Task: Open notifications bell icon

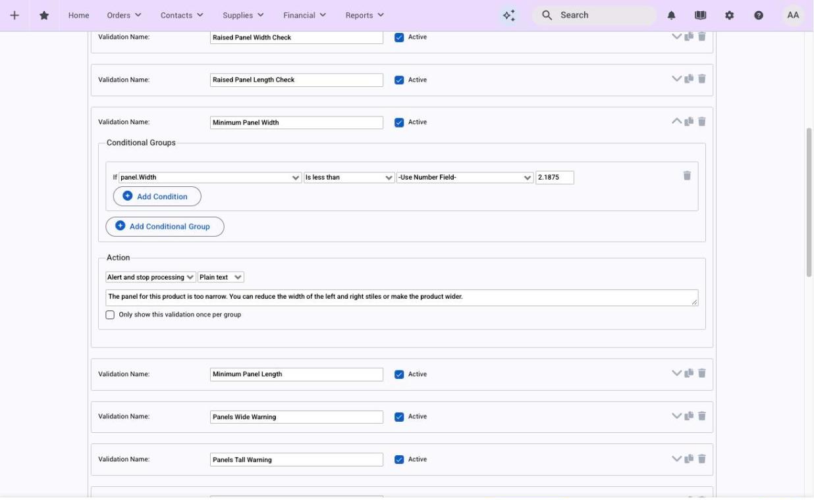Action: [672, 15]
